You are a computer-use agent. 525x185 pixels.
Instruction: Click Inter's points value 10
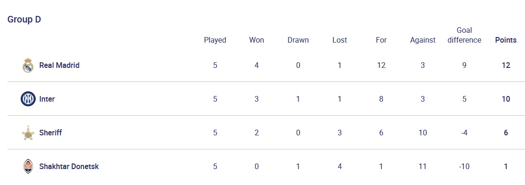click(x=506, y=99)
